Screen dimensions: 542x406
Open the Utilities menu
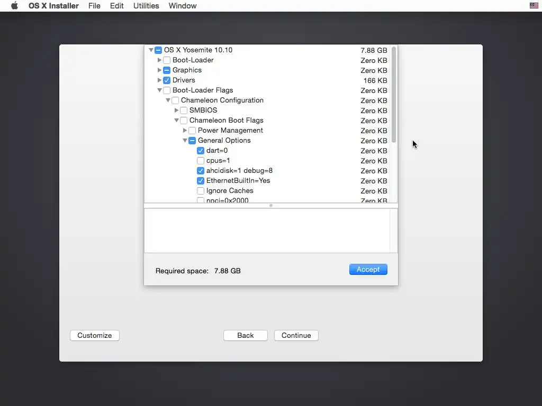(146, 6)
